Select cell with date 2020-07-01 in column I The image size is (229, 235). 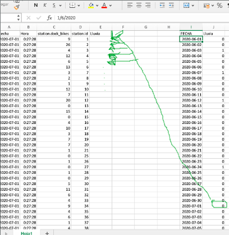[x=191, y=206]
